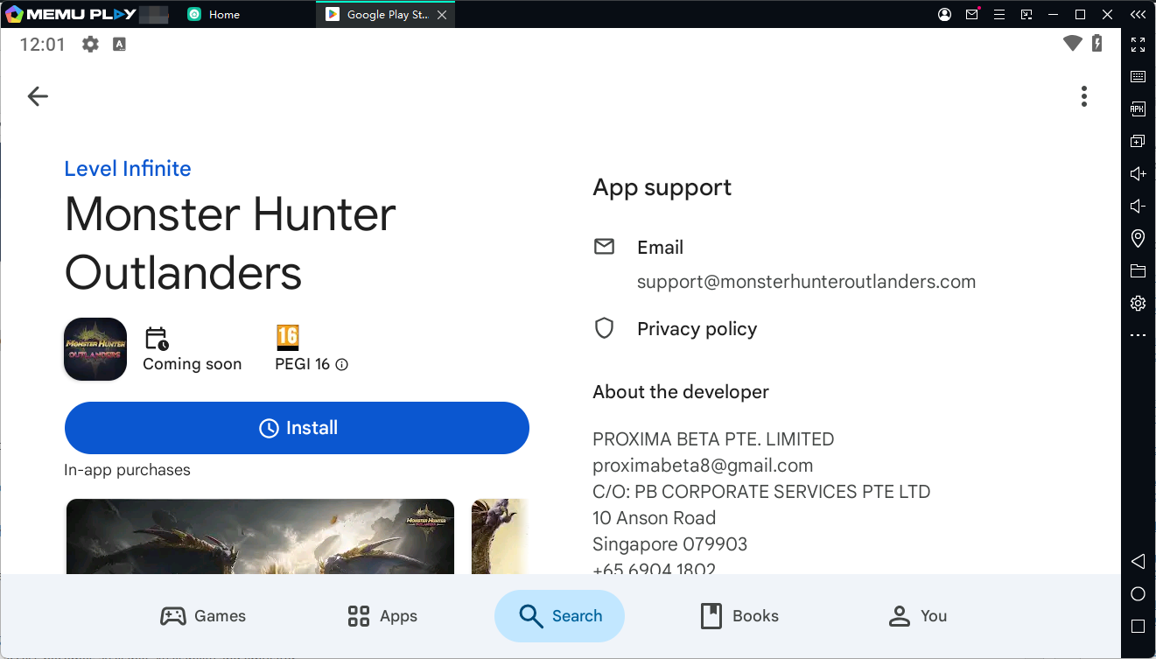Open the MEmu hamburger menu
This screenshot has width=1156, height=659.
coord(999,14)
